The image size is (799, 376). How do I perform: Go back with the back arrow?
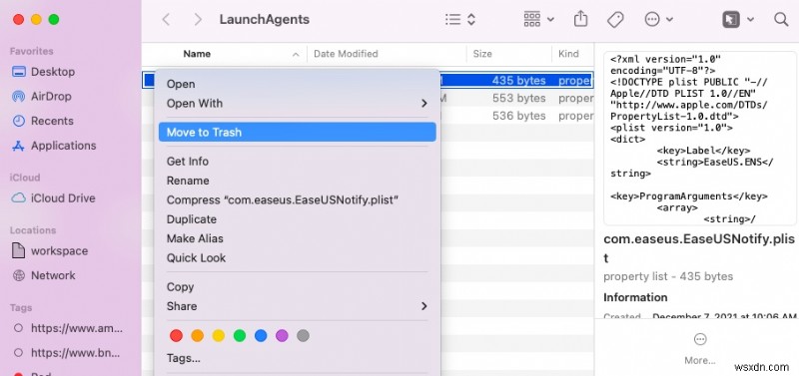pos(166,20)
